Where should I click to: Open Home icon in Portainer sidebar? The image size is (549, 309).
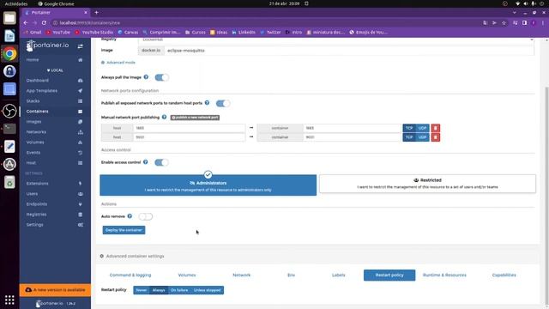[80, 60]
